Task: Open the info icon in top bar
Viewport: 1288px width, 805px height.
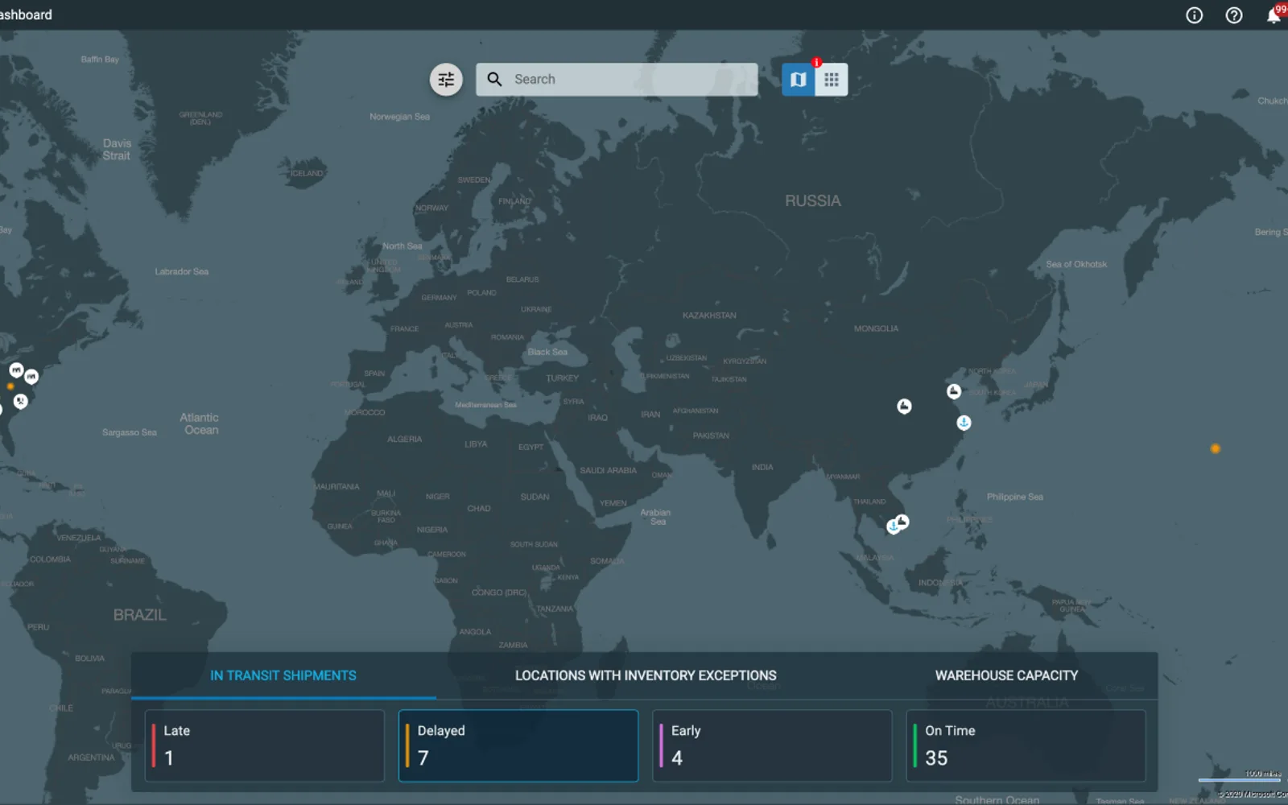Action: [x=1195, y=15]
